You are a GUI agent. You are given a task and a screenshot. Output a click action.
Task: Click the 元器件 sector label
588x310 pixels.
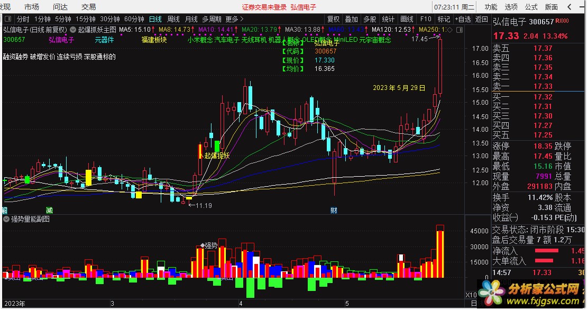(x=104, y=39)
